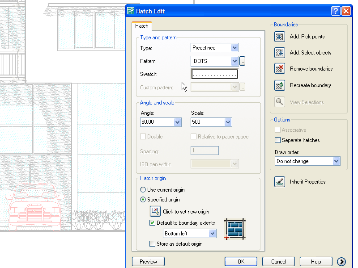Click the Recreate boundary icon
This screenshot has height=268, width=358.
(x=279, y=85)
